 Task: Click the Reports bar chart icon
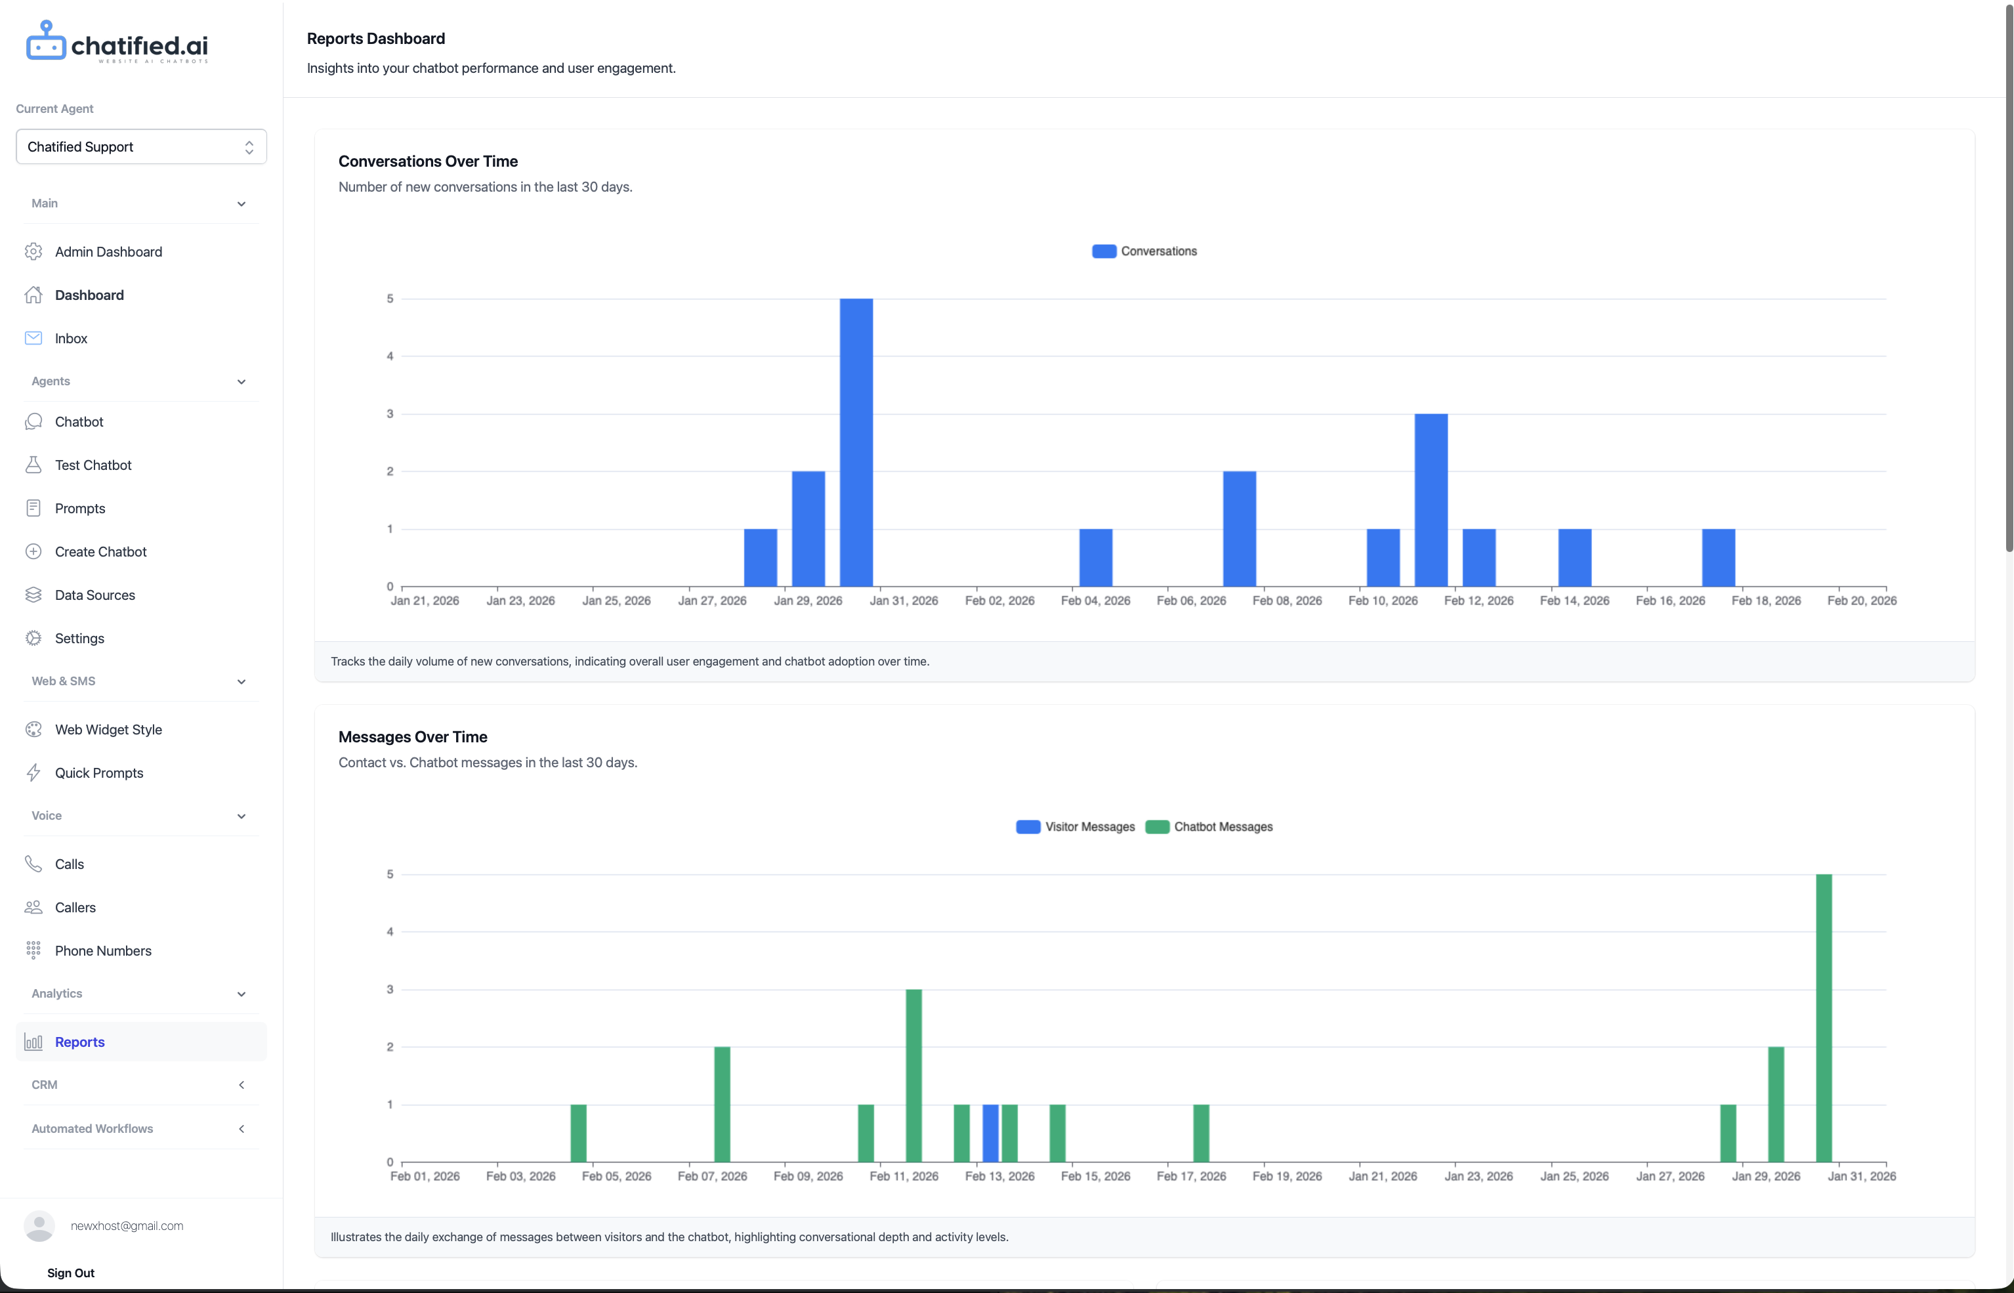pos(33,1042)
